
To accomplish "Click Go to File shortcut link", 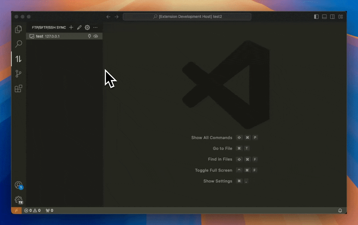I will point(222,148).
